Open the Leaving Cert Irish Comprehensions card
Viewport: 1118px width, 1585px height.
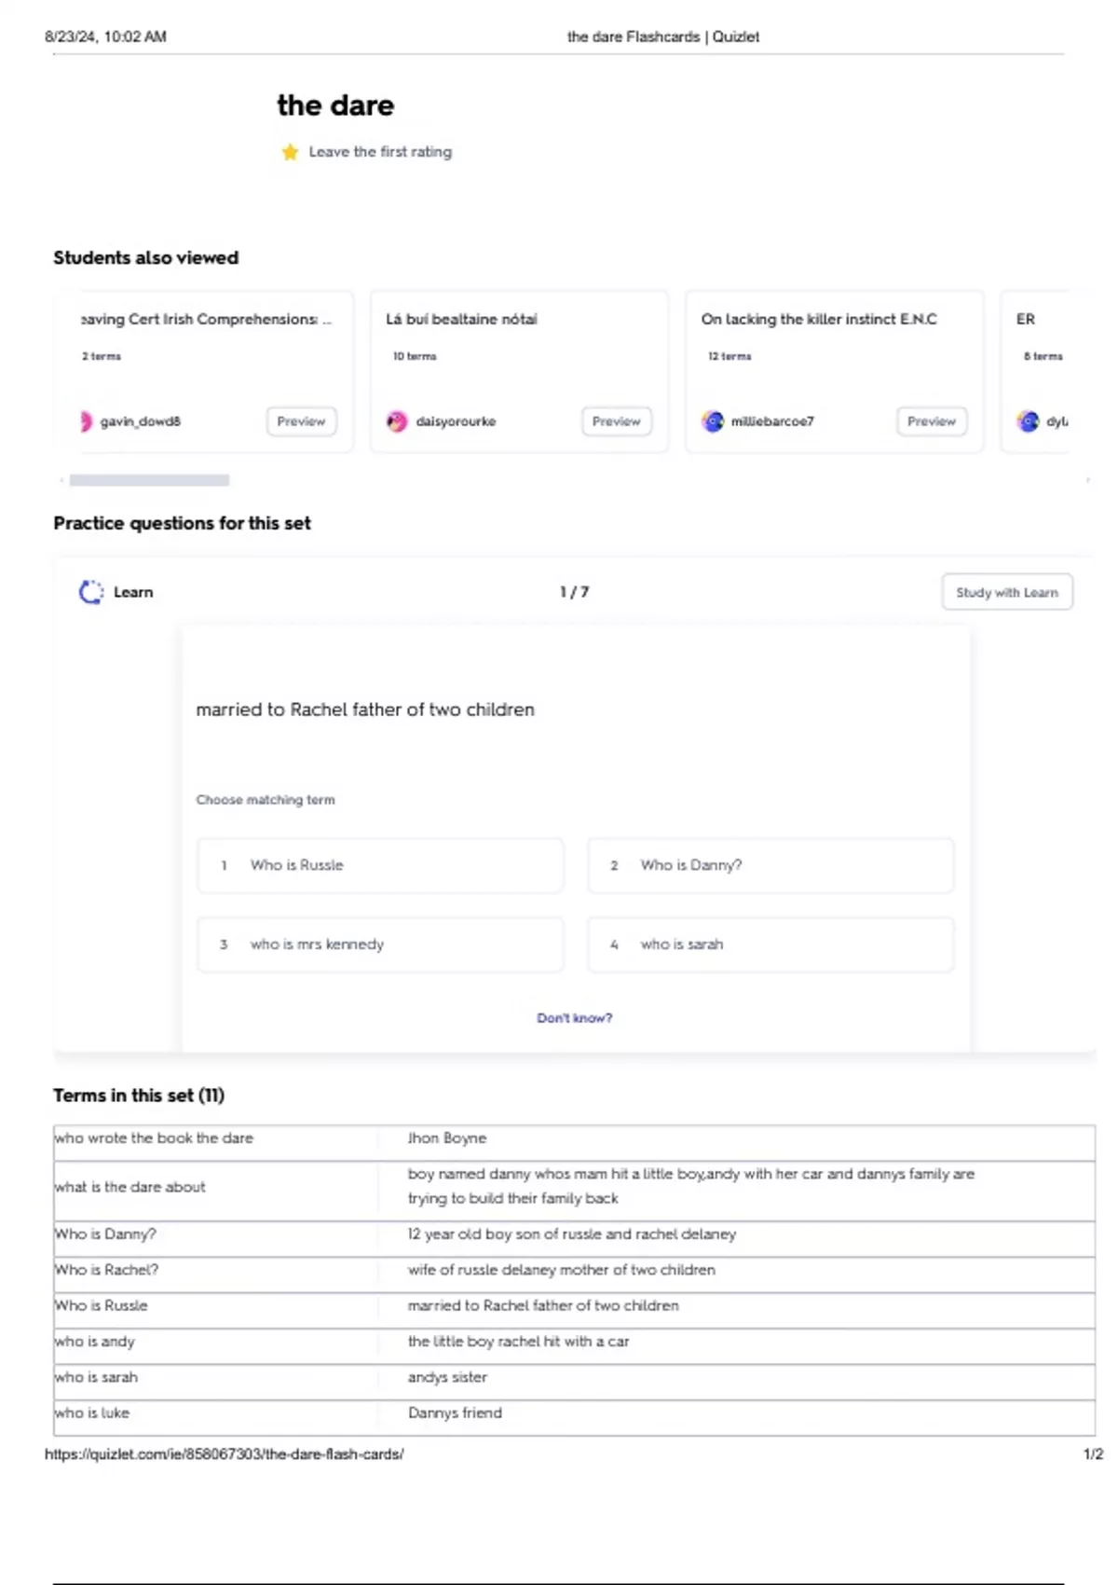(x=205, y=320)
